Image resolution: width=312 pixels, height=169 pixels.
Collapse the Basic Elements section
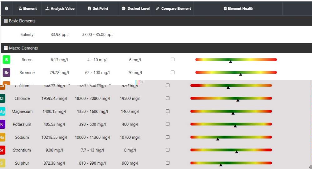click(x=20, y=21)
